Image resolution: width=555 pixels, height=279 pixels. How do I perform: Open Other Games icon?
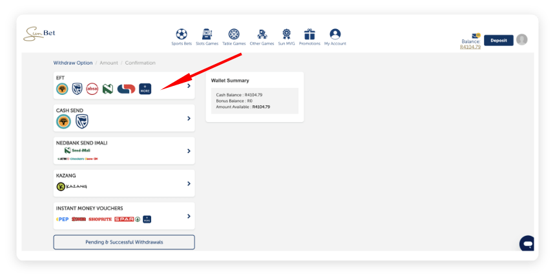(x=262, y=34)
